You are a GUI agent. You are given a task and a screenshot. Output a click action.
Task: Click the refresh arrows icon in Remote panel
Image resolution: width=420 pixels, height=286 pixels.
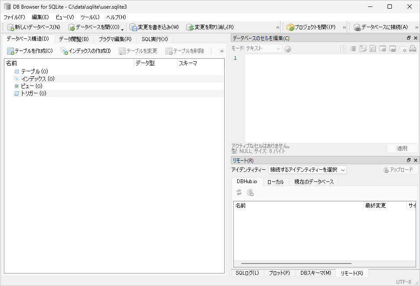coord(239,192)
